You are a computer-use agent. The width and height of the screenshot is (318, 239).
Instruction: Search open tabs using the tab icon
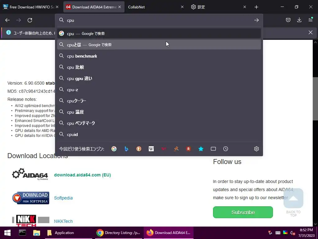(213, 149)
